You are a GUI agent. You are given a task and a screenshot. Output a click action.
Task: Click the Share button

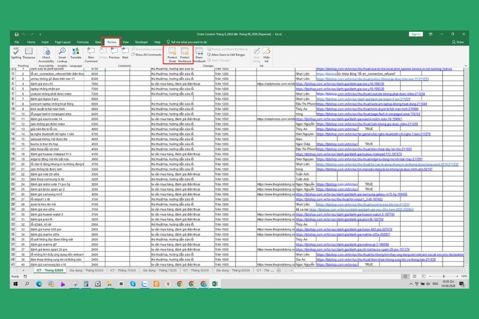(457, 42)
